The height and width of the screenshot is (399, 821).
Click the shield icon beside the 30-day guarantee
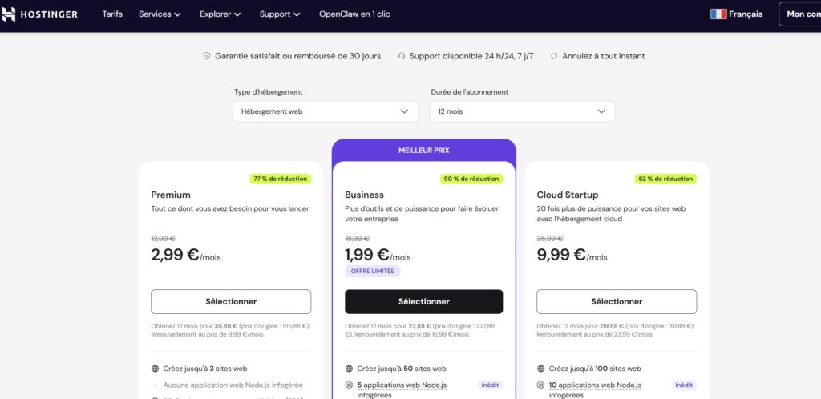pos(207,56)
